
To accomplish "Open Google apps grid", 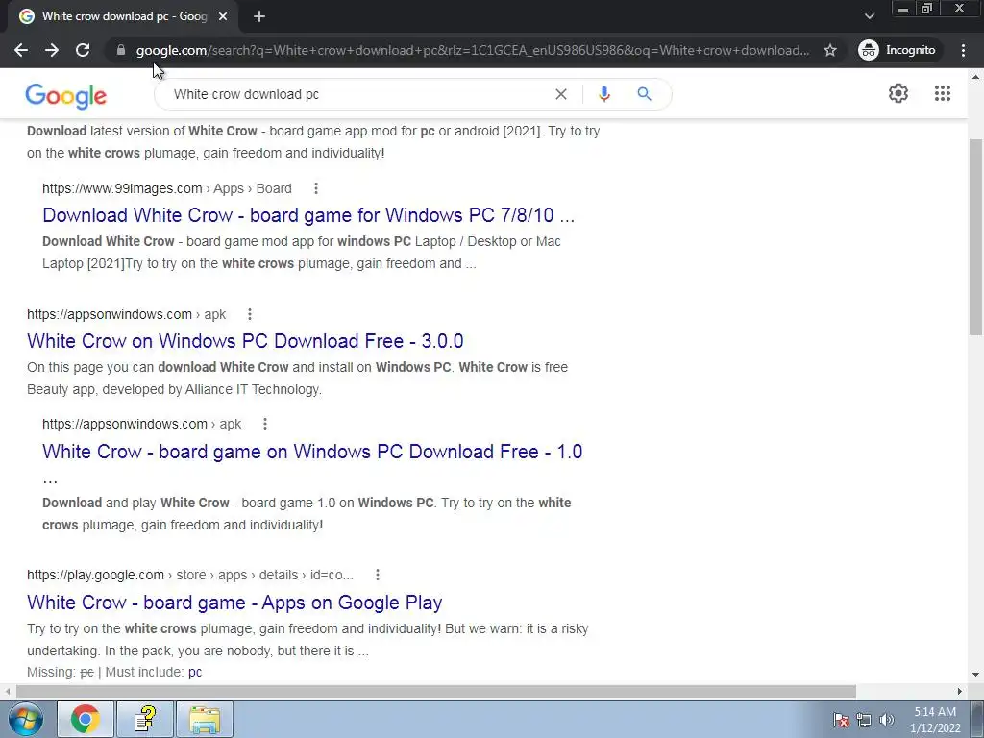I will point(942,93).
